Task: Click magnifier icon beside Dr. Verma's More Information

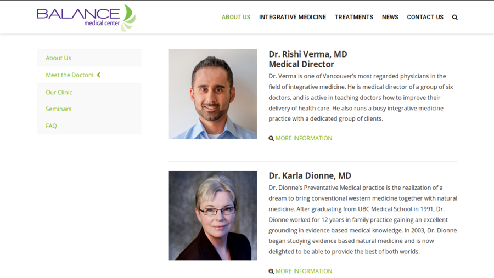Action: 271,139
